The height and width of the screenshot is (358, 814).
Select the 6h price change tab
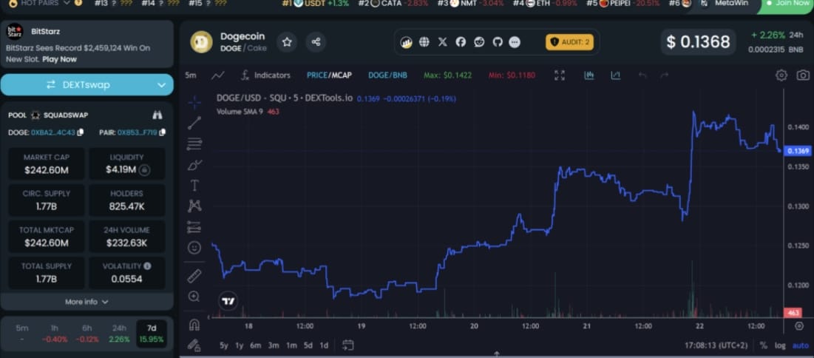[x=87, y=334]
